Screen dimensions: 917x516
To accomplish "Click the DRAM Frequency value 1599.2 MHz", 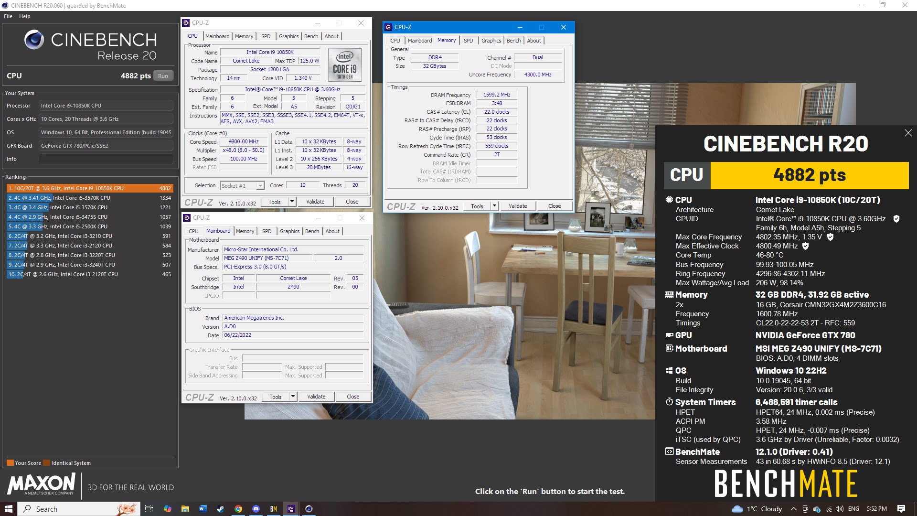I will point(497,95).
